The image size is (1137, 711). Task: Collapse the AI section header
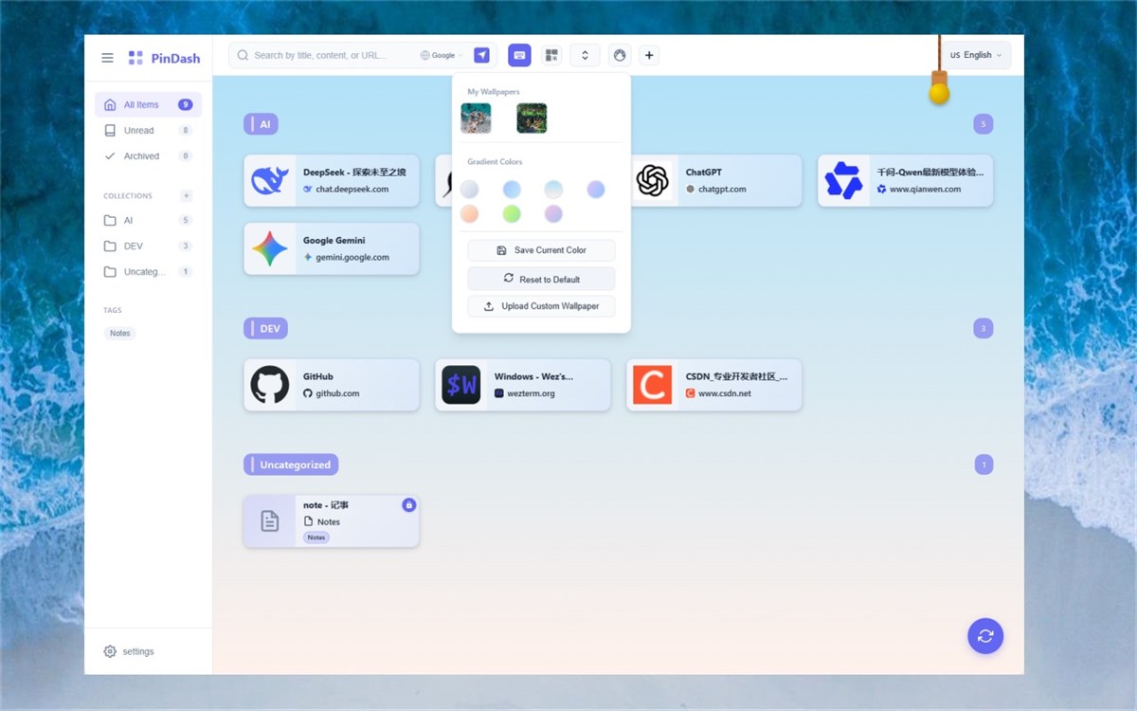click(x=261, y=124)
